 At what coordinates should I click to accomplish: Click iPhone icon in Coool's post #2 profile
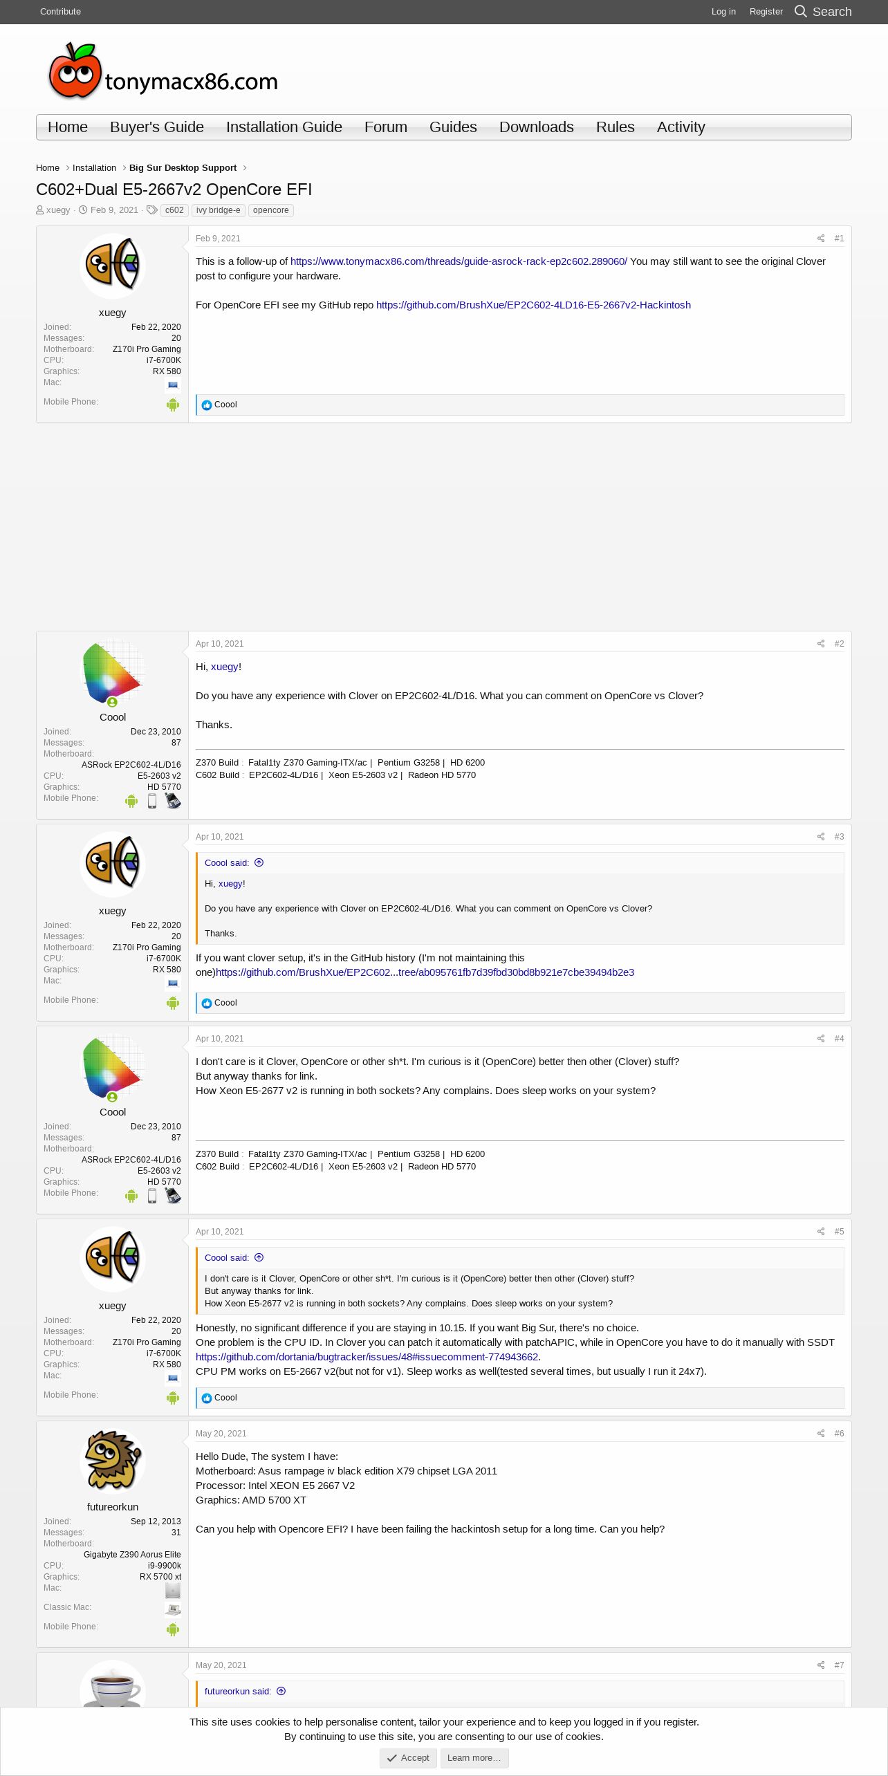pyautogui.click(x=152, y=801)
